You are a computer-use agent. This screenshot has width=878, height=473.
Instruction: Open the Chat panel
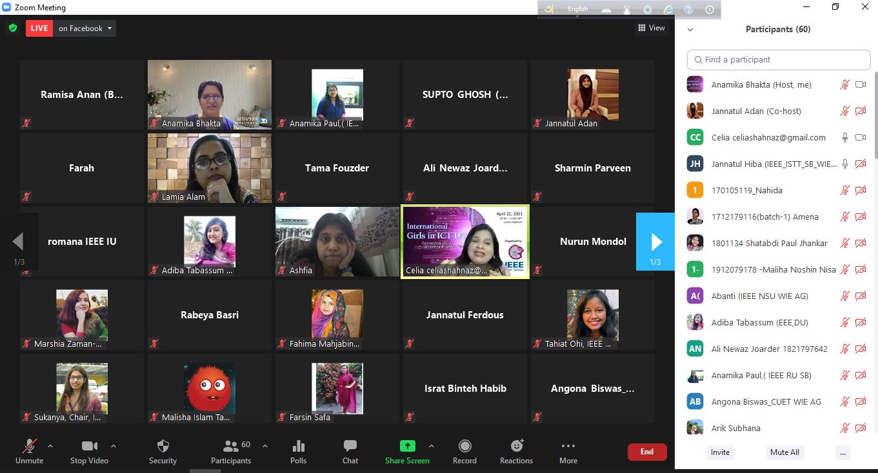point(350,452)
